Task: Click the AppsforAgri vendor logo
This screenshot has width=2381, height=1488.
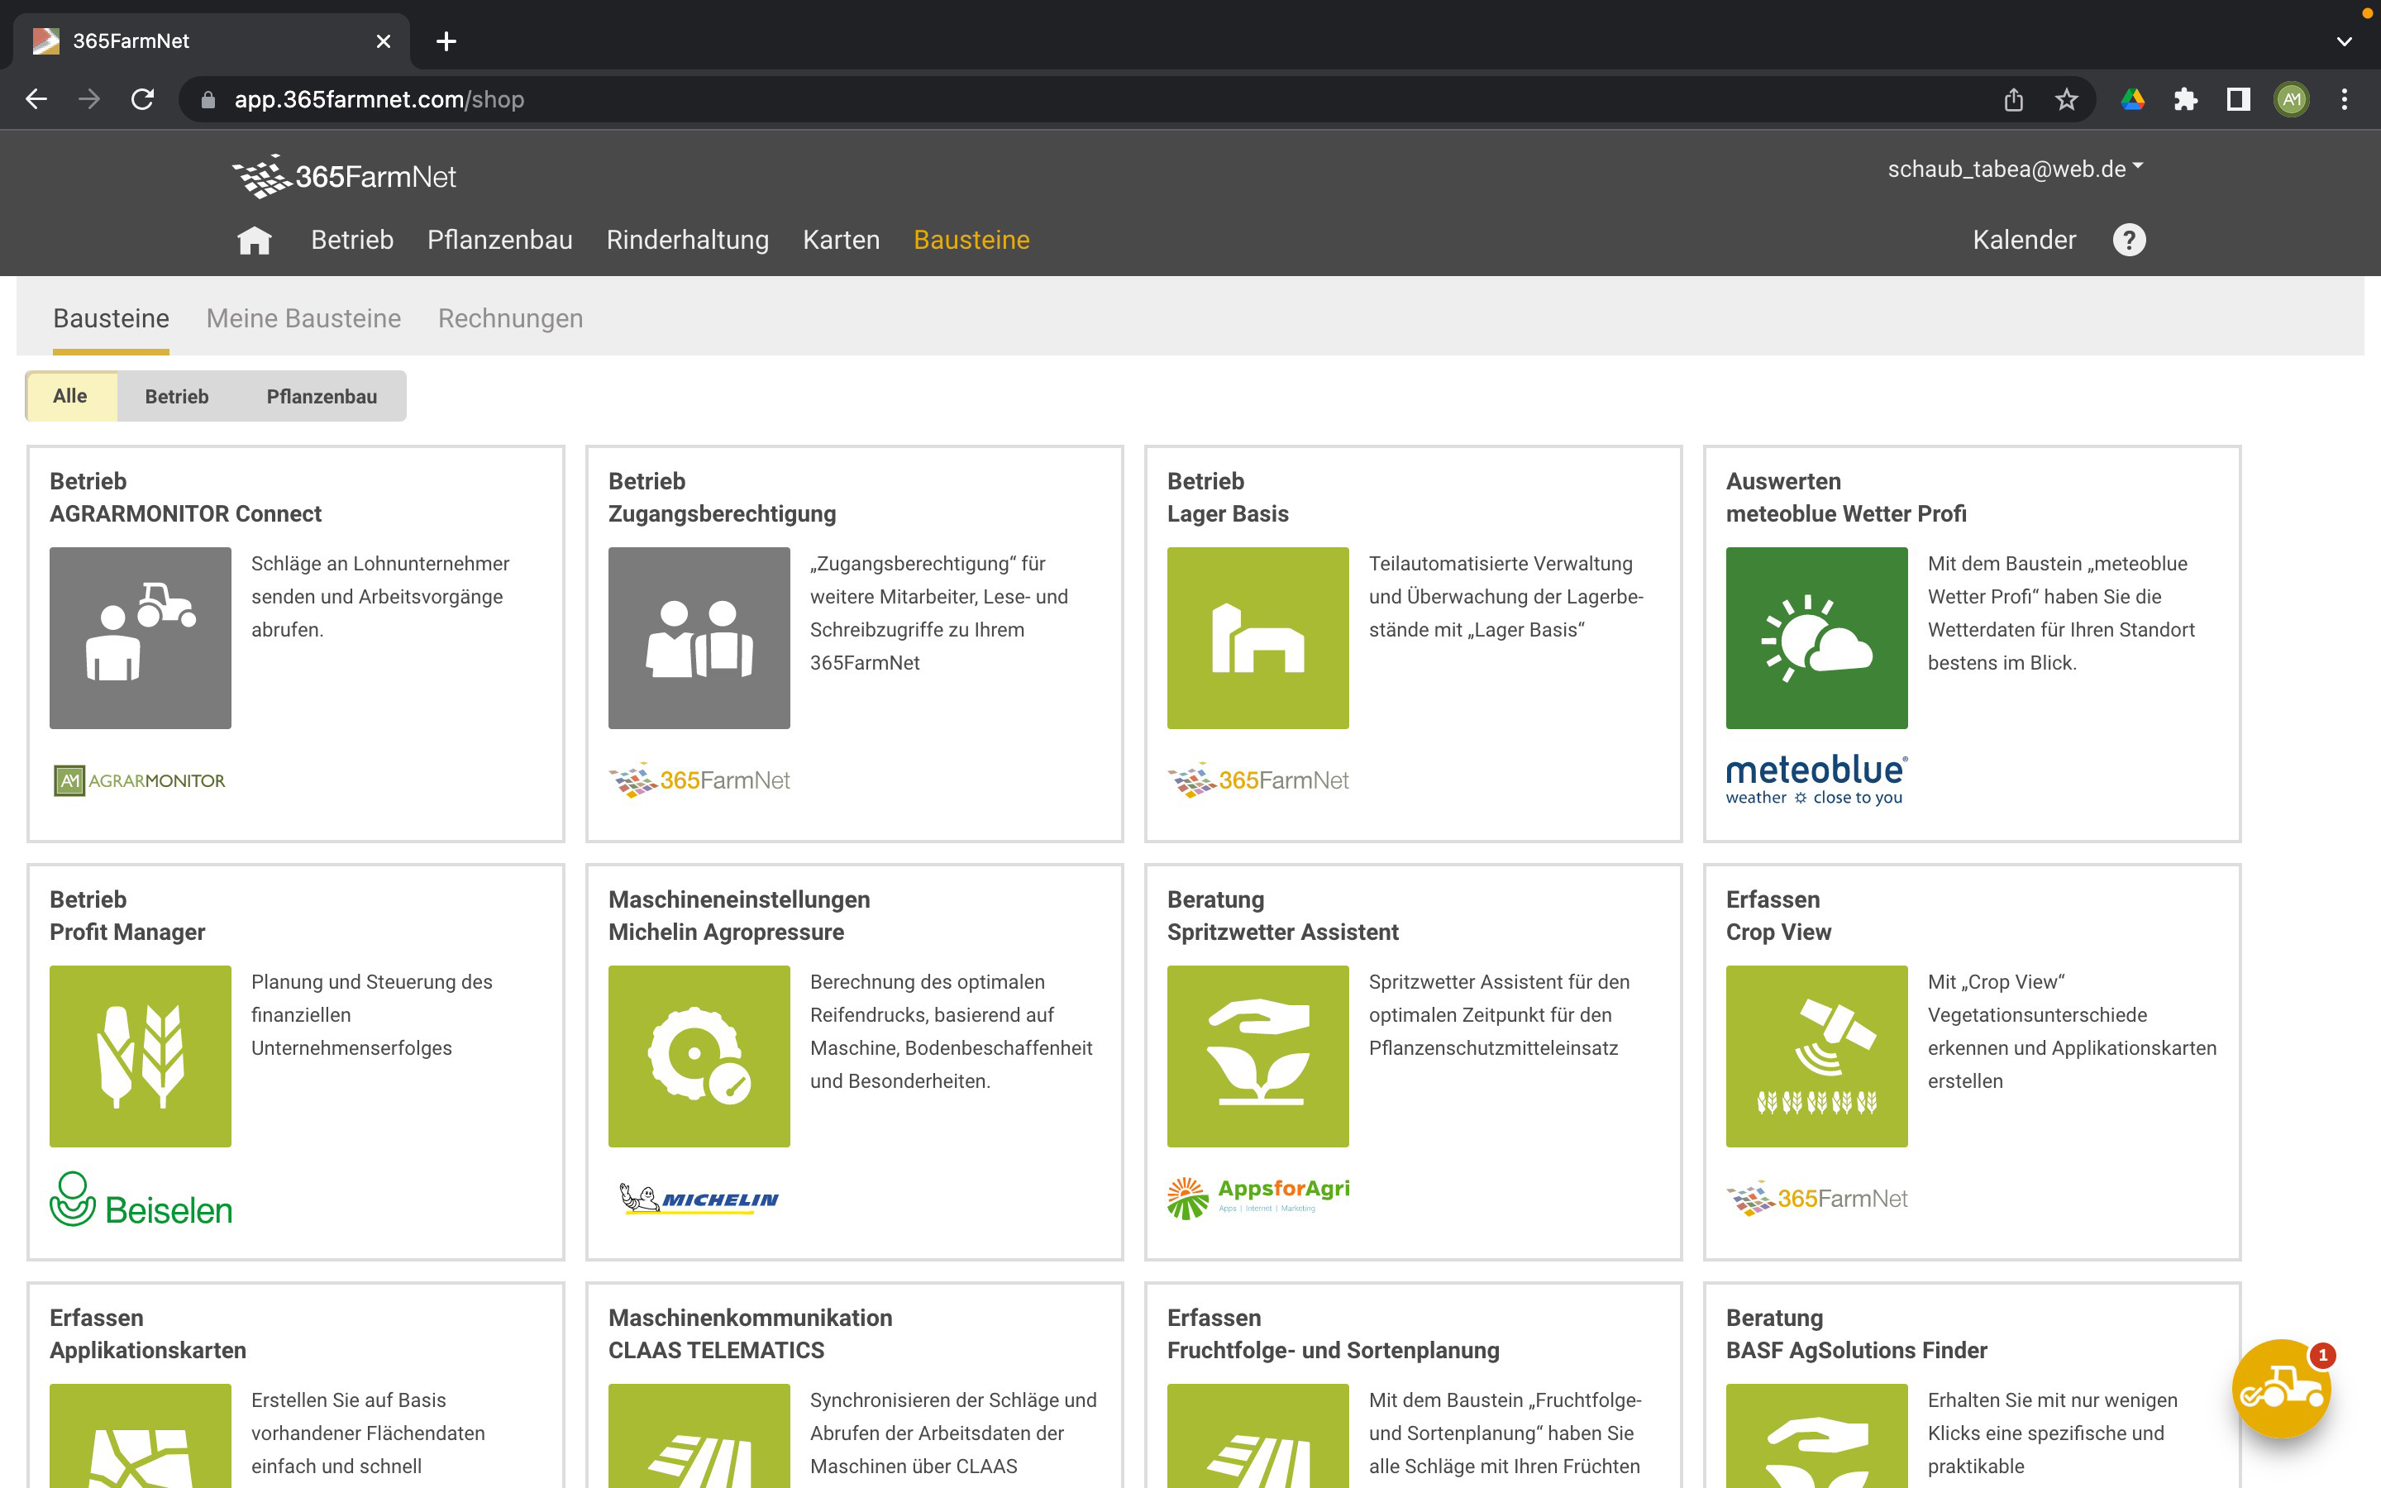Action: pos(1258,1198)
